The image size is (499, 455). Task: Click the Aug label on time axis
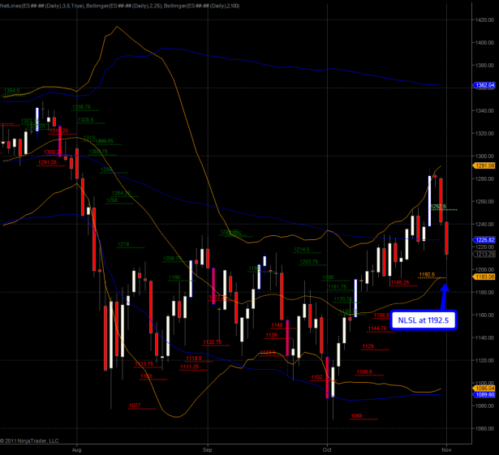pyautogui.click(x=77, y=448)
